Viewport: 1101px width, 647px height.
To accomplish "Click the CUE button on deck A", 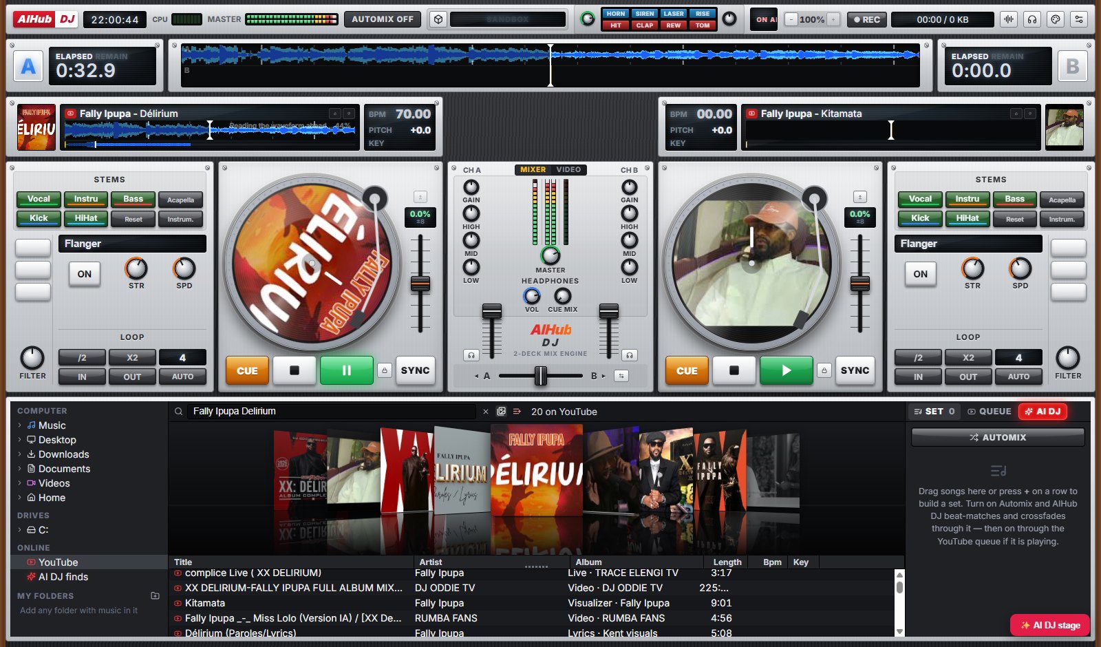I will click(x=247, y=370).
